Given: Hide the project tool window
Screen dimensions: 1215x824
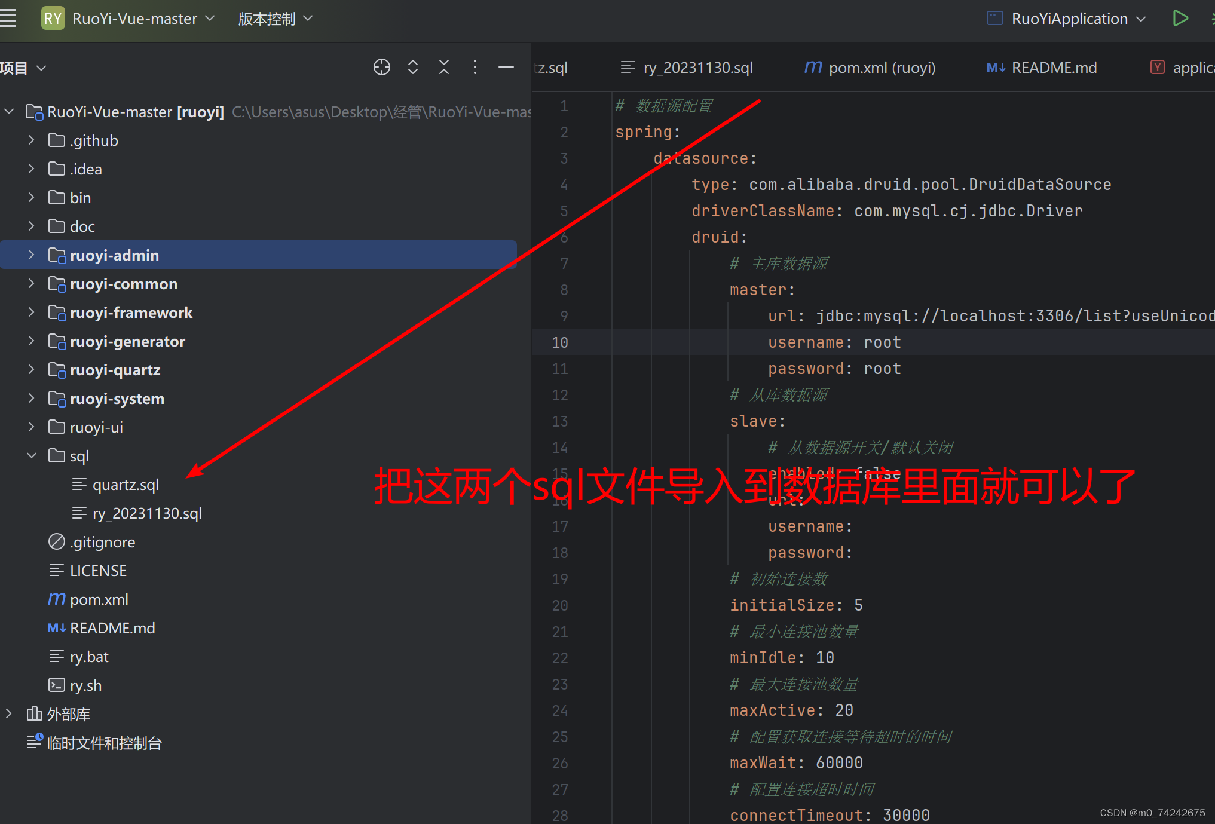Looking at the screenshot, I should (506, 67).
